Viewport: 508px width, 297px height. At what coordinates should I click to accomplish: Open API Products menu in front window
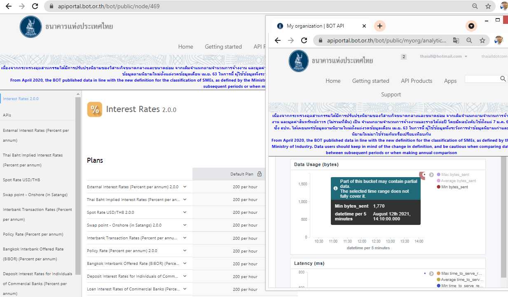point(417,81)
